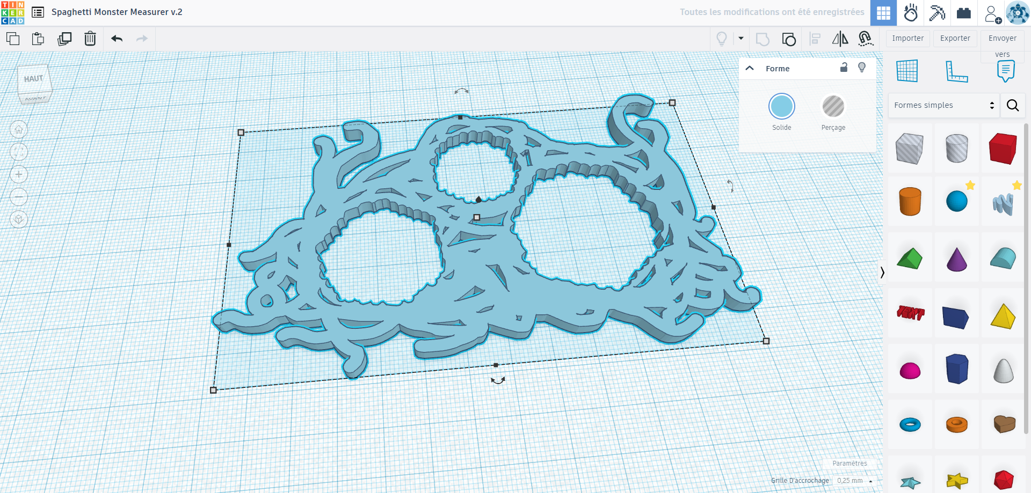Copy the selected shape
Image resolution: width=1031 pixels, height=493 pixels.
[13, 39]
